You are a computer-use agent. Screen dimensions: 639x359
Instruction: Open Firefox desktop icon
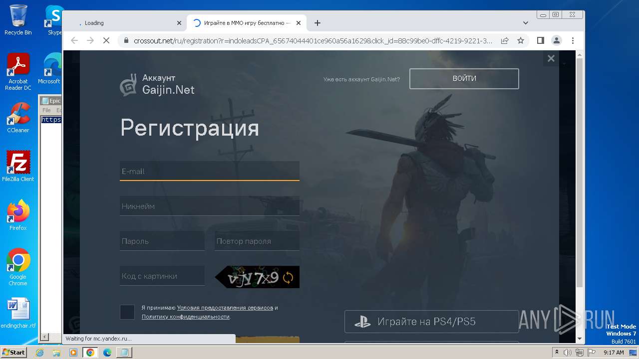tap(18, 215)
